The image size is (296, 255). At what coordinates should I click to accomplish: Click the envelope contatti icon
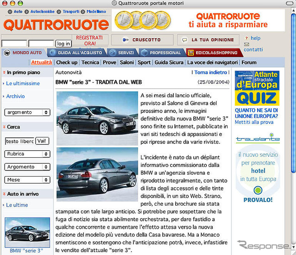pos(247,44)
